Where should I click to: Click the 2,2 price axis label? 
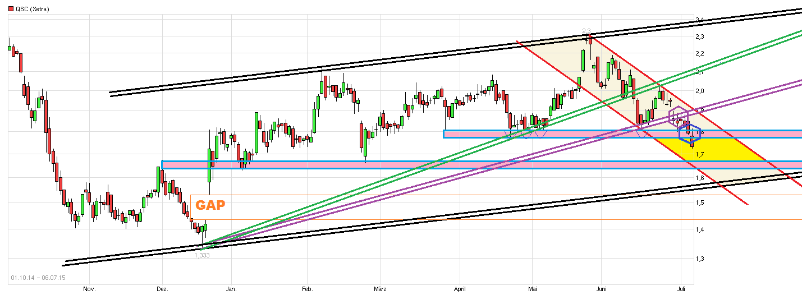click(699, 53)
